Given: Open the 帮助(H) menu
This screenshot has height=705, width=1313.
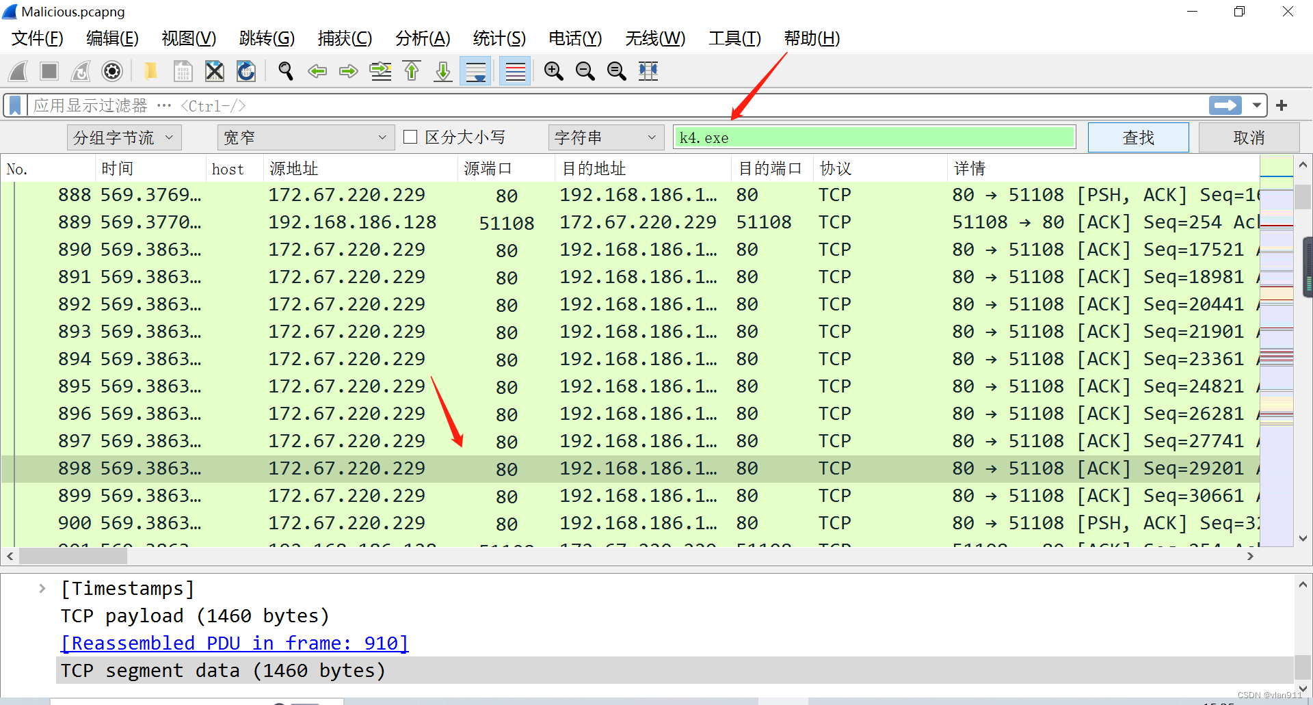Looking at the screenshot, I should (x=812, y=38).
